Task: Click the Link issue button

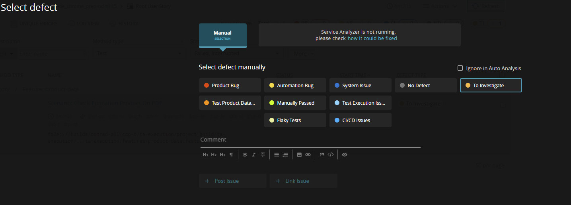Action: tap(304, 181)
